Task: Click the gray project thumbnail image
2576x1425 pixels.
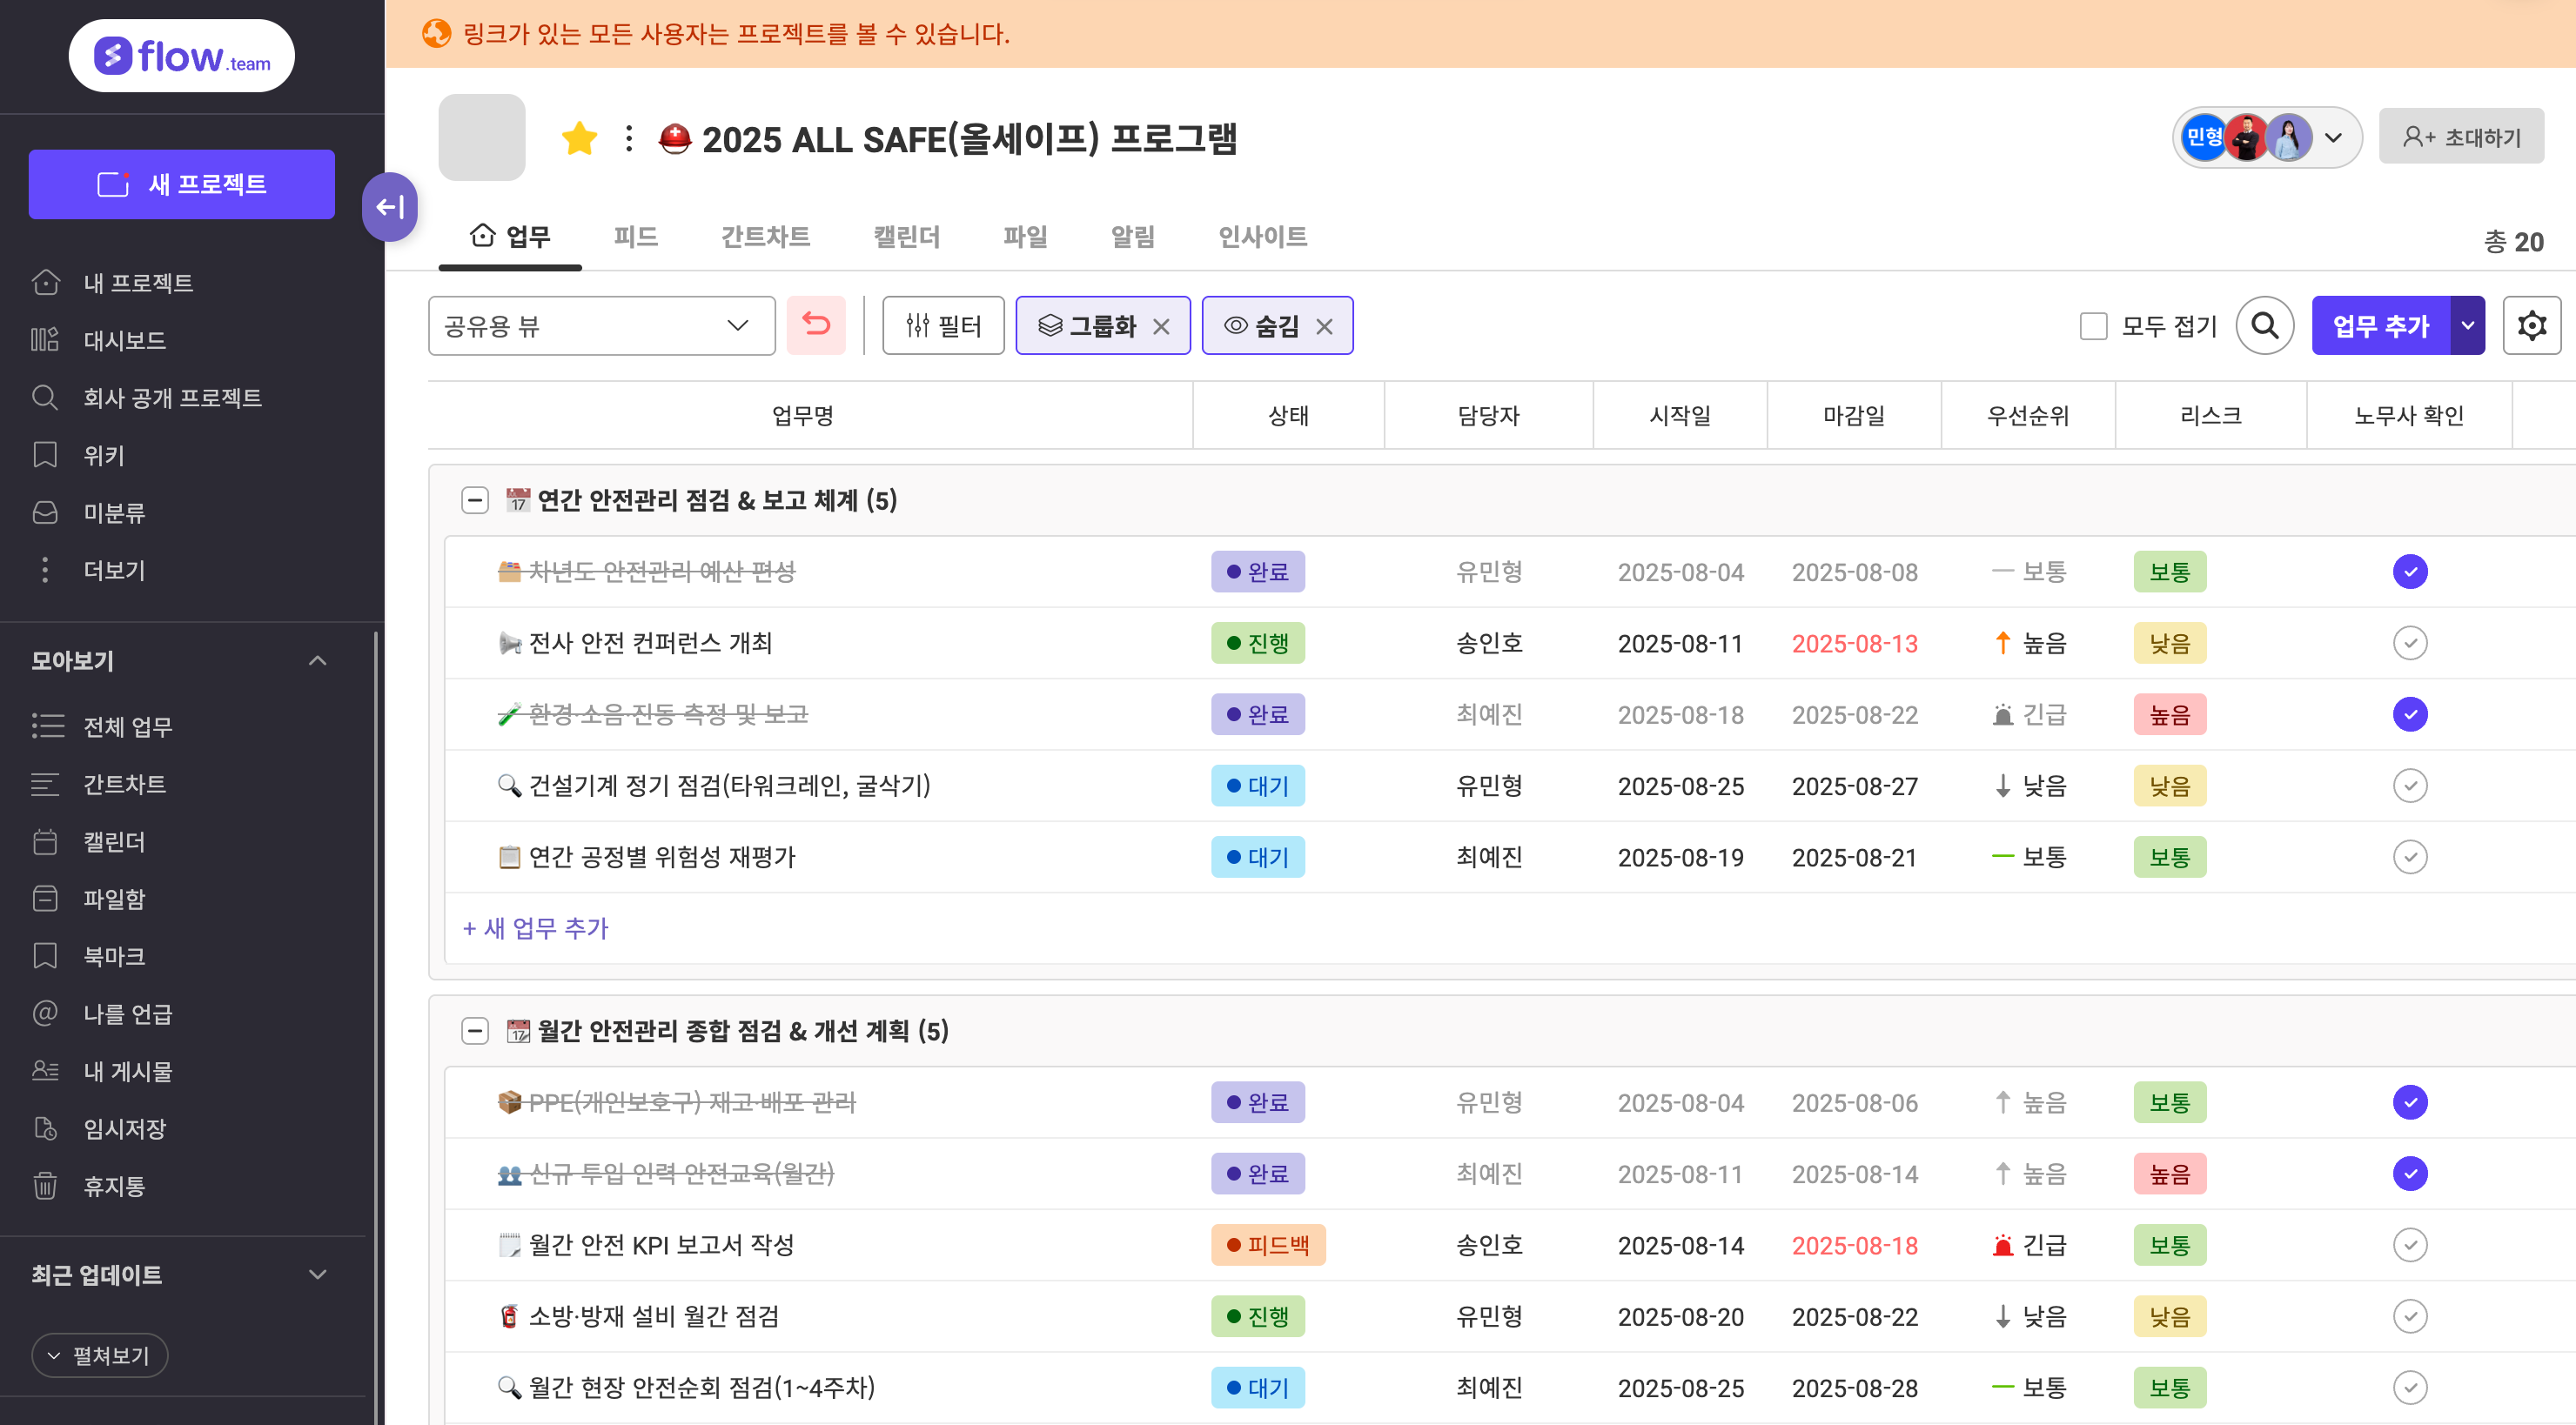Action: pos(482,138)
